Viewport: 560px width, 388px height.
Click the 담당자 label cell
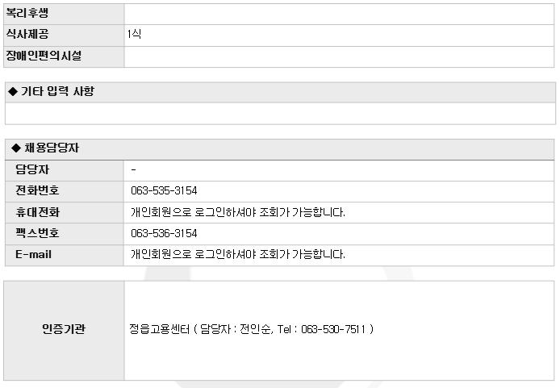coord(65,171)
